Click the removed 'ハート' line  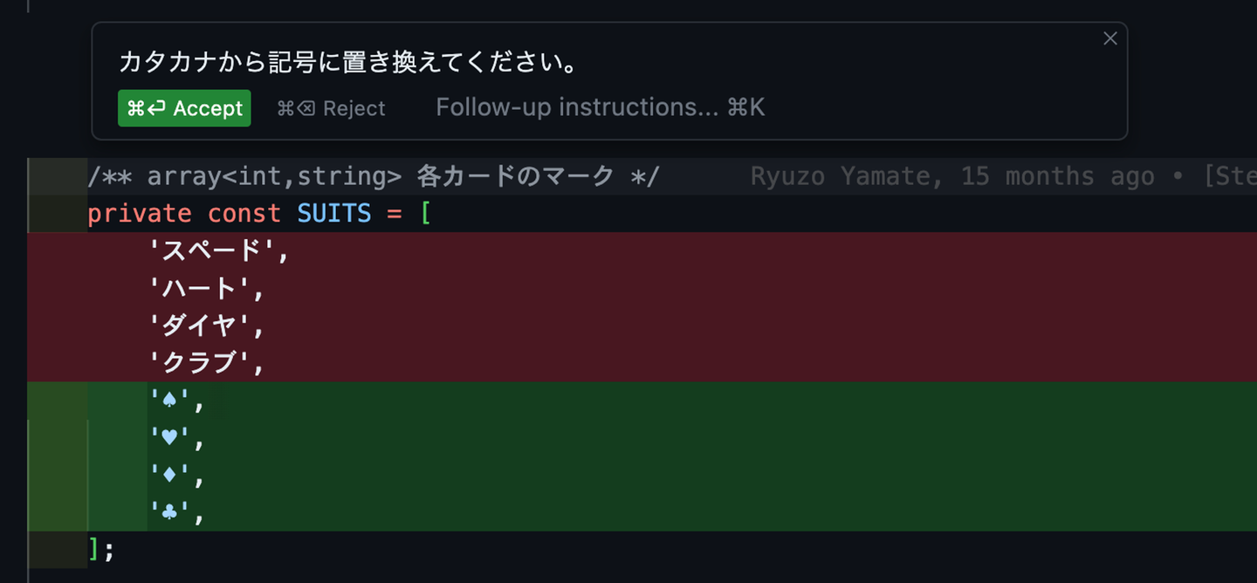coord(205,289)
